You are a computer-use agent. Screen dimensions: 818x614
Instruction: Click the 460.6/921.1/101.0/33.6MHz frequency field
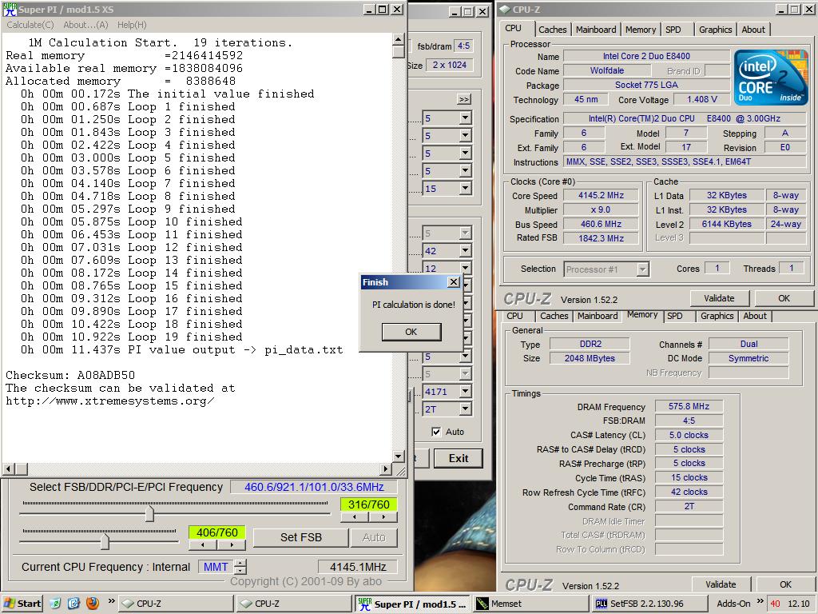coord(313,487)
